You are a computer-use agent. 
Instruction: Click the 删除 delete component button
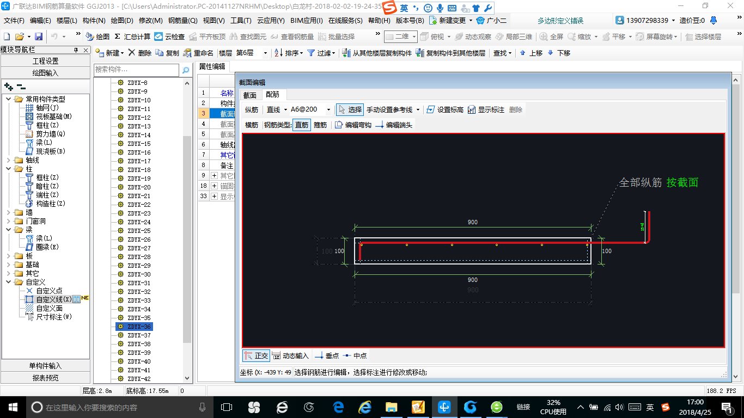[x=140, y=53]
